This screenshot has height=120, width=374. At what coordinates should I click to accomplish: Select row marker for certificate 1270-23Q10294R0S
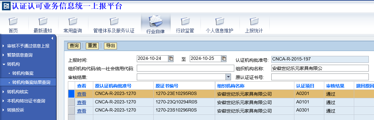(x=71, y=102)
